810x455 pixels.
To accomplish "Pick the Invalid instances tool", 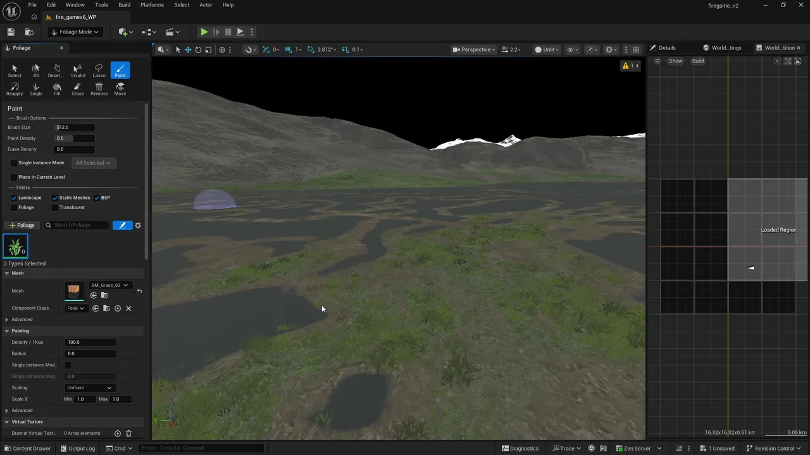I will (78, 71).
